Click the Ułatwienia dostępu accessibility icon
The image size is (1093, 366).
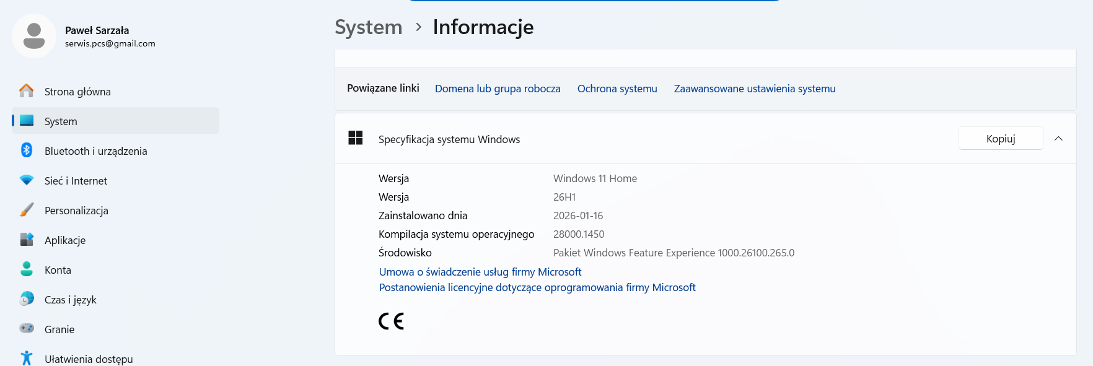click(x=27, y=358)
